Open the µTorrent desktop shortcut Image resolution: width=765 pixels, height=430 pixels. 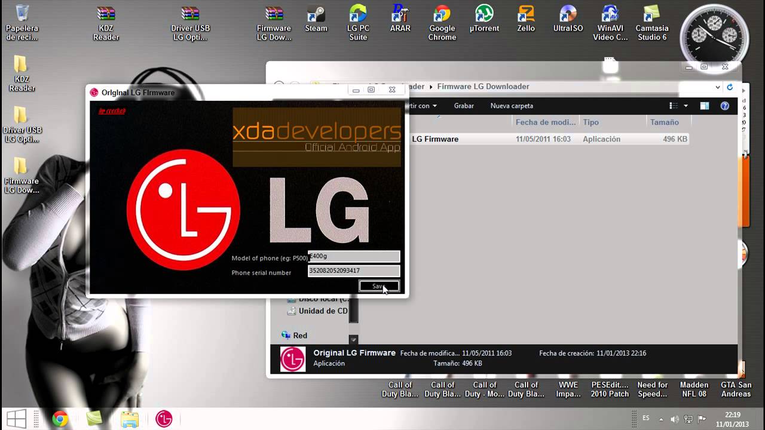(x=484, y=19)
